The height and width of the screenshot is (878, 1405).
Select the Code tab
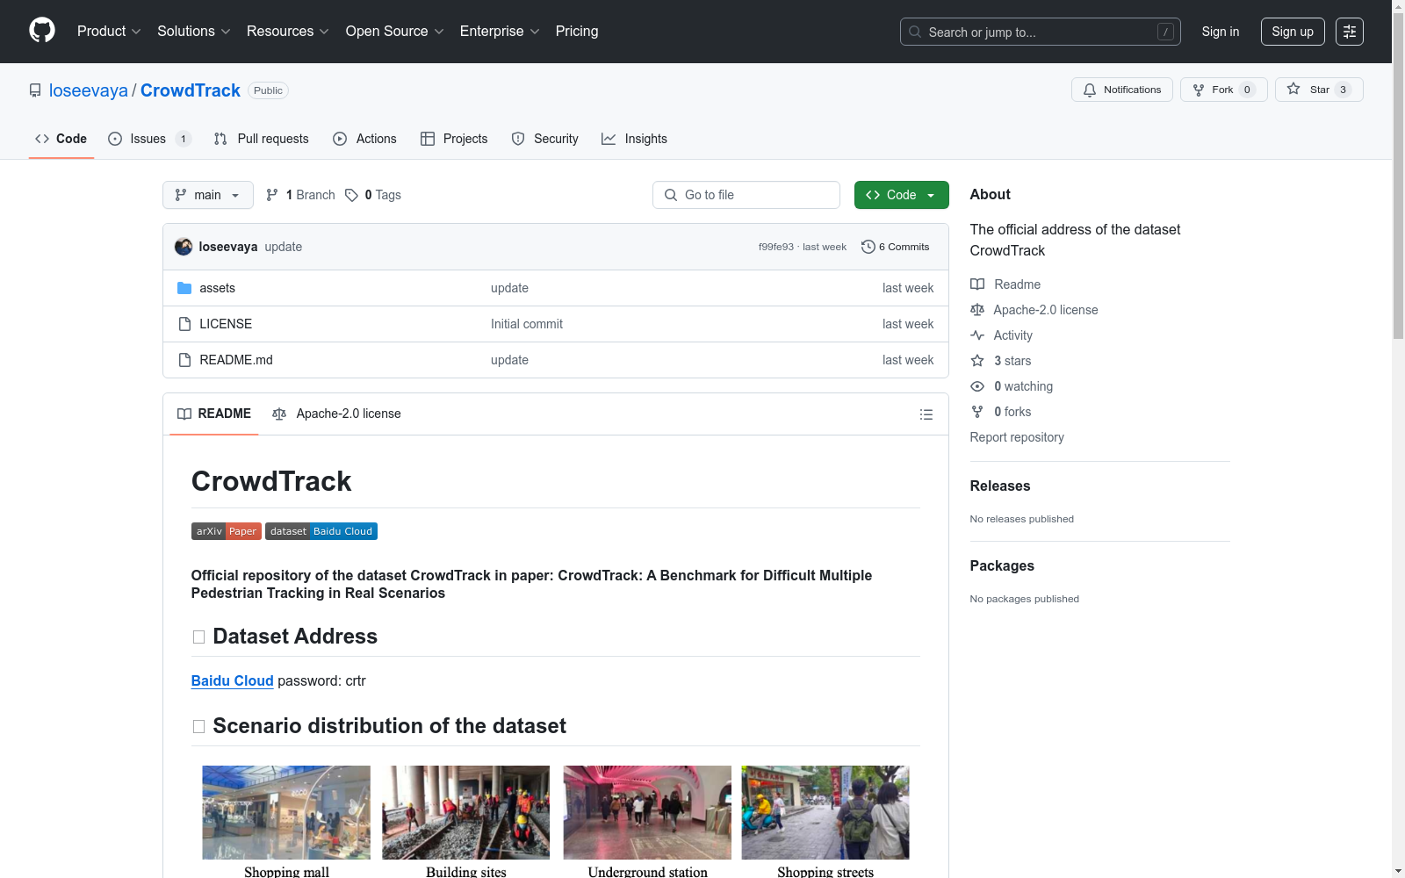tap(61, 139)
